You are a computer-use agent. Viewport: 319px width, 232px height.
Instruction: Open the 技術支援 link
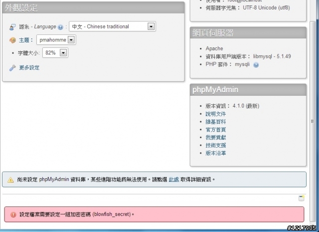[216, 145]
